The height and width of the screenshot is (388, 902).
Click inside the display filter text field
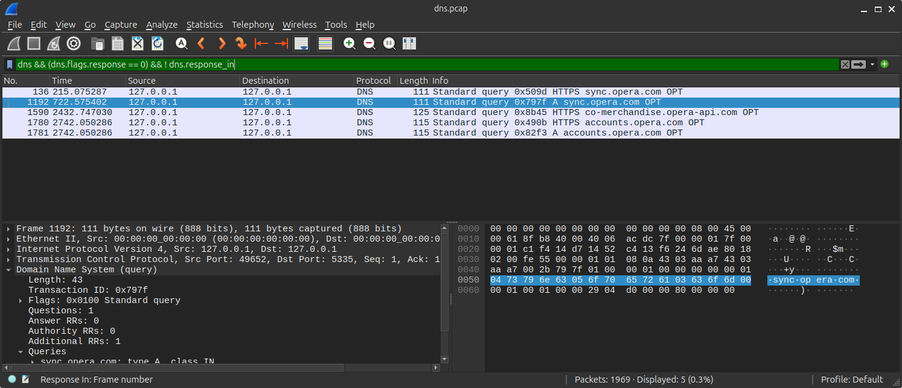(x=427, y=64)
